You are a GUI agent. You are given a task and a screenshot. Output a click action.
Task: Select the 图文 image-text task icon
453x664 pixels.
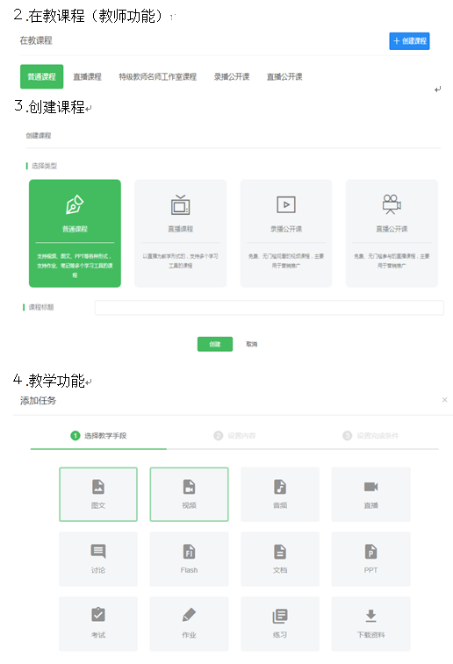pos(98,494)
